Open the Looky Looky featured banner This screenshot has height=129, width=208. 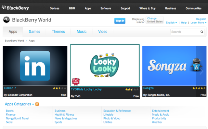(105, 66)
